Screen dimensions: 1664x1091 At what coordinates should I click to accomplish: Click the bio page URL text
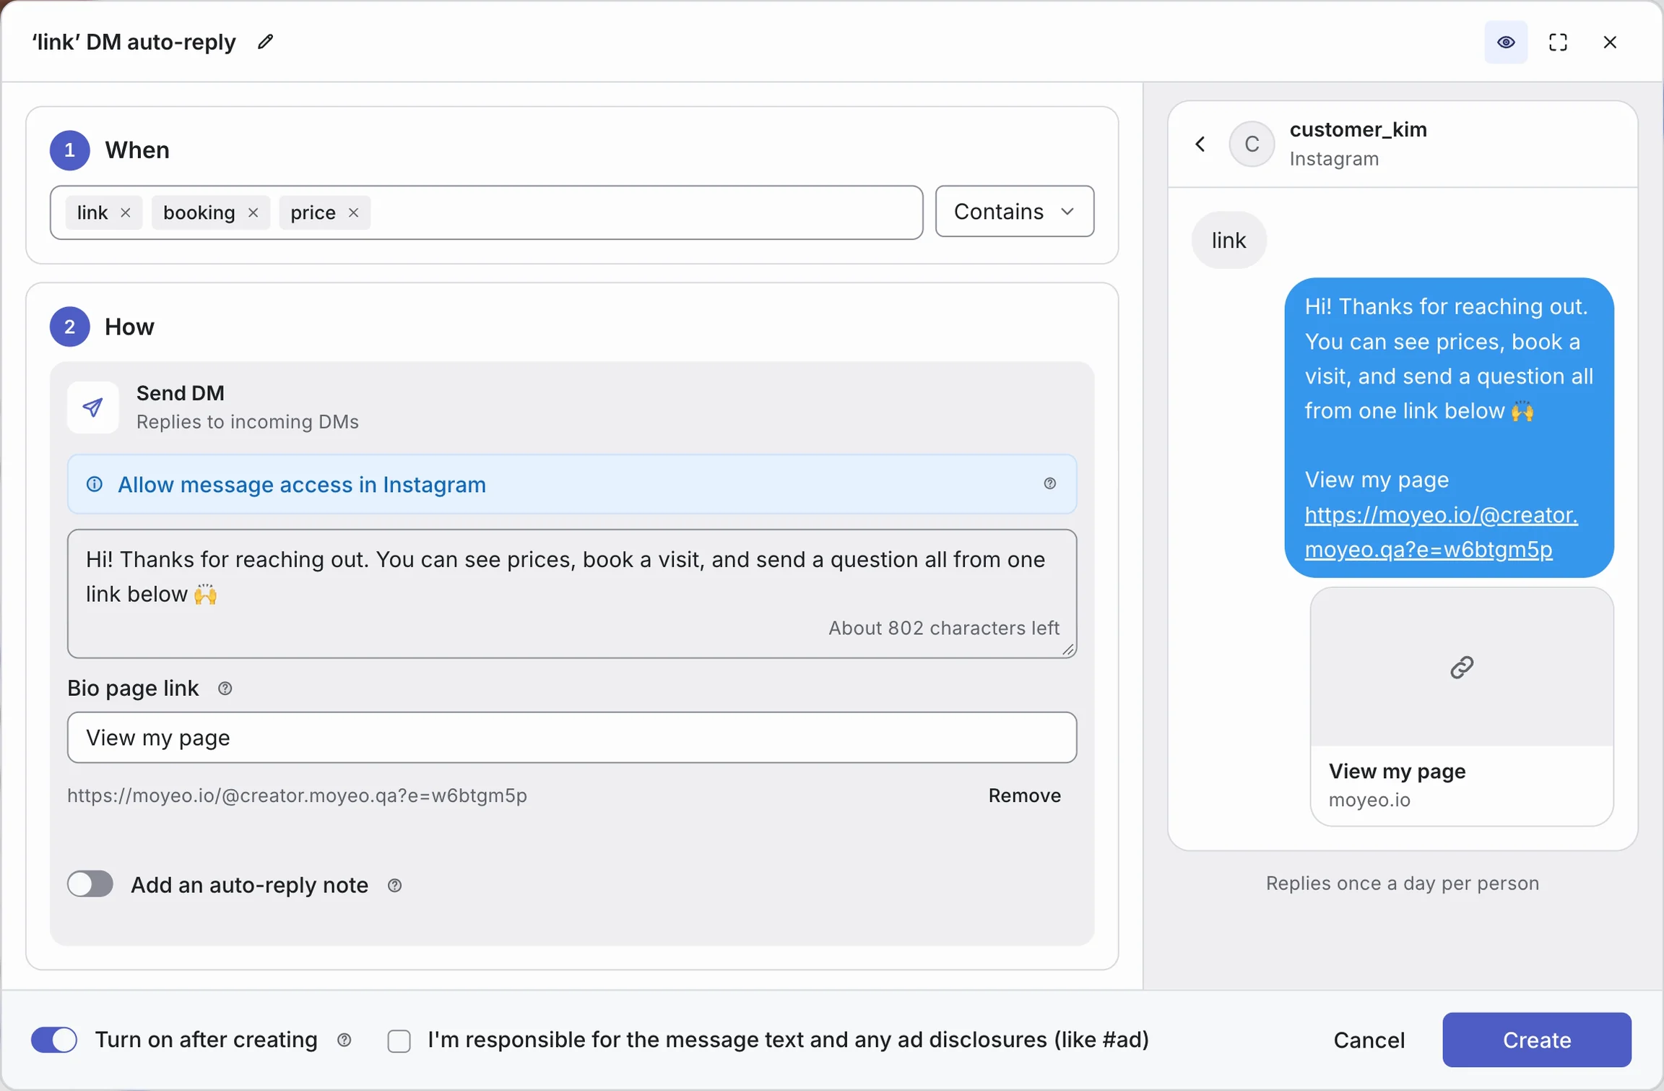coord(297,795)
